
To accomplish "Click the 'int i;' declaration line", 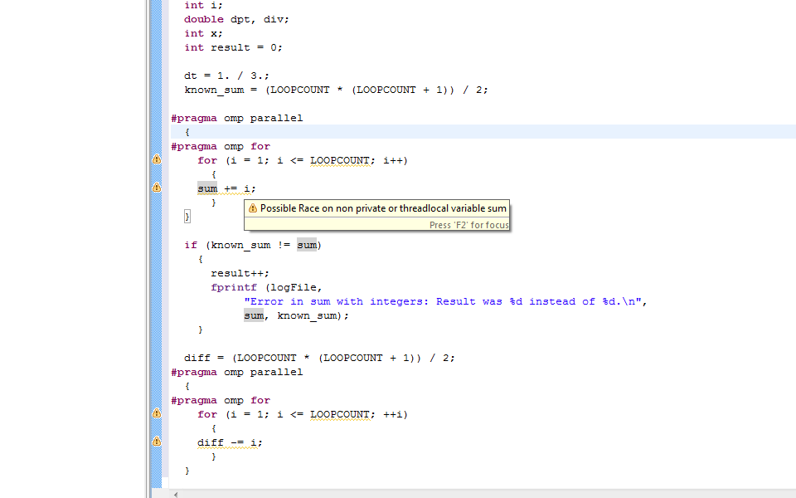I will click(x=204, y=6).
